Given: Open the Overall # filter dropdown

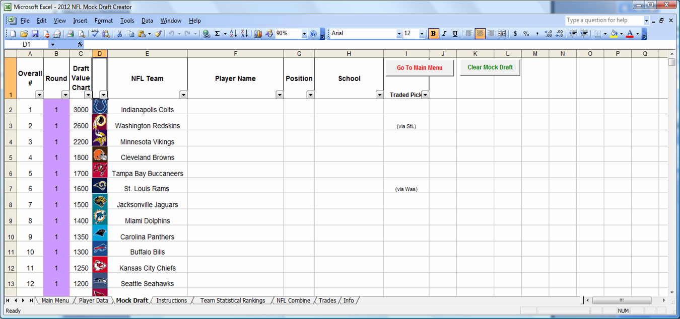Looking at the screenshot, I should pyautogui.click(x=39, y=95).
